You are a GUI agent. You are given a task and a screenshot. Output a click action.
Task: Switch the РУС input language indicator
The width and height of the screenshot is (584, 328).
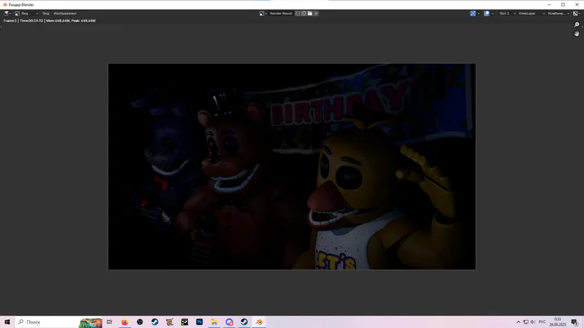[542, 322]
